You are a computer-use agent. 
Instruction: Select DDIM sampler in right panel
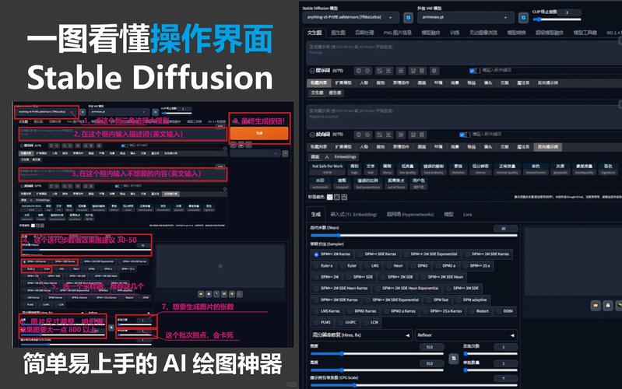[x=504, y=311]
